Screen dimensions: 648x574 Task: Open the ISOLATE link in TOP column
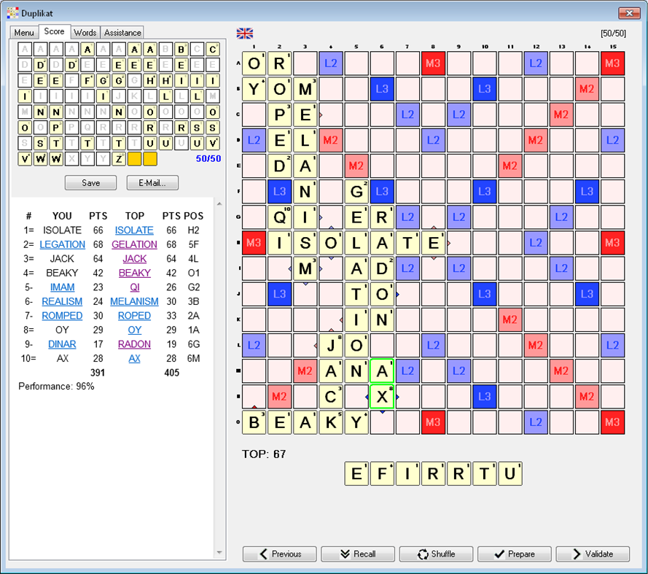click(x=134, y=230)
